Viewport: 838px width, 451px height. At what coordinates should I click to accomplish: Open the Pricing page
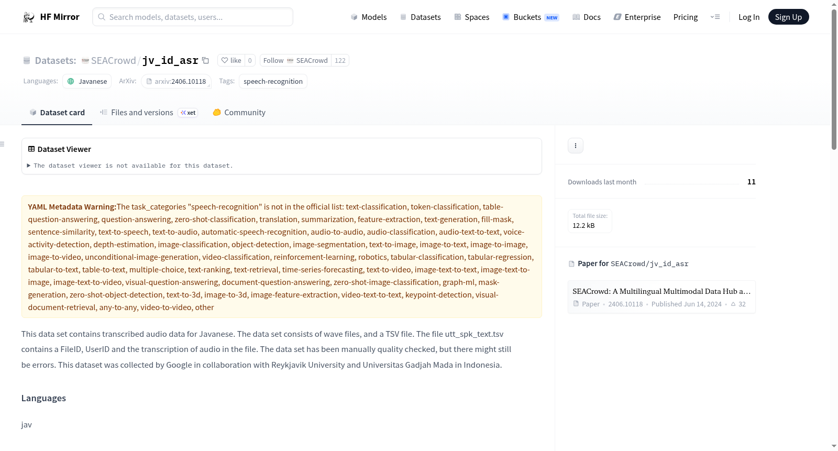(686, 17)
